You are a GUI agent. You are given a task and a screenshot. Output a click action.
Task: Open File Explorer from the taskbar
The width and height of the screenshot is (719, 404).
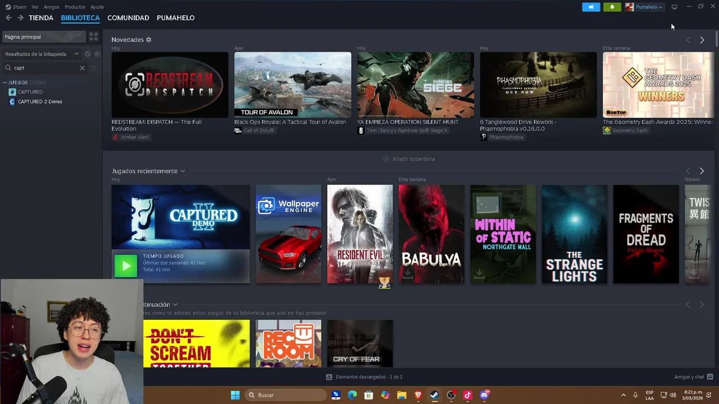402,395
